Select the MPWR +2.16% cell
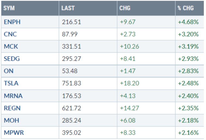Viewport: 206px width, 140px height. [188, 132]
